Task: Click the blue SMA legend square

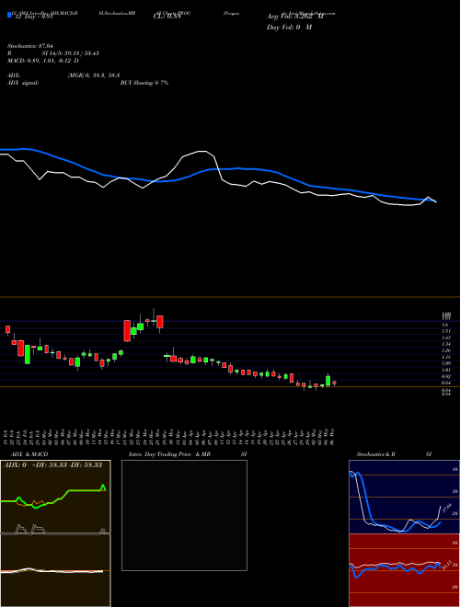Action: pyautogui.click(x=9, y=15)
